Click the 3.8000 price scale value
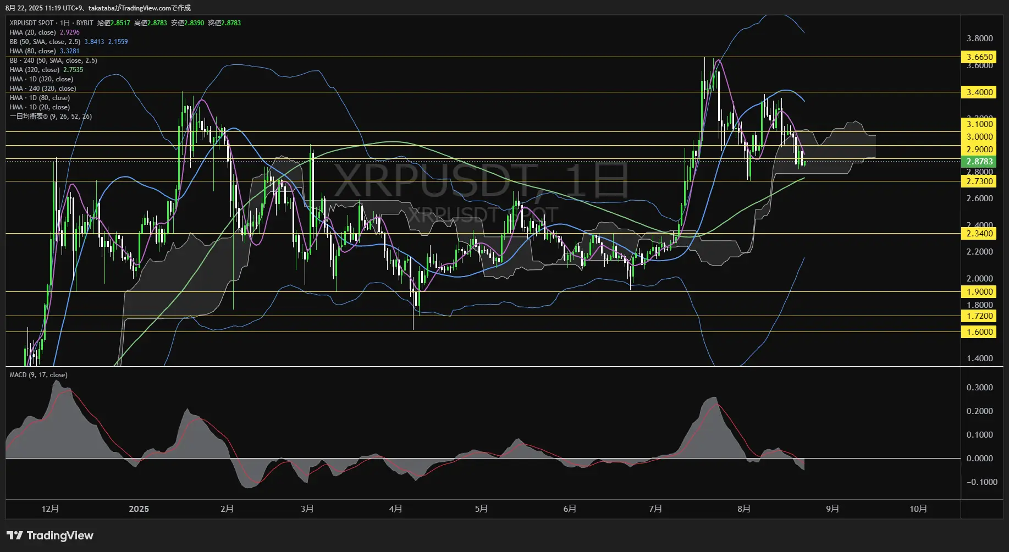The image size is (1009, 552). pyautogui.click(x=979, y=38)
